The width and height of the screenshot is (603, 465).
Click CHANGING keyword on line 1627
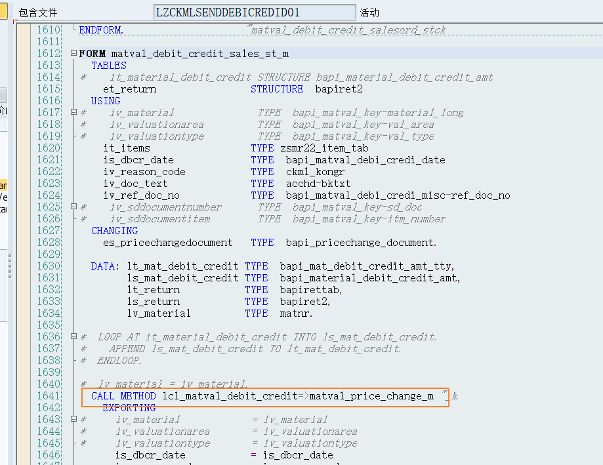pos(115,231)
